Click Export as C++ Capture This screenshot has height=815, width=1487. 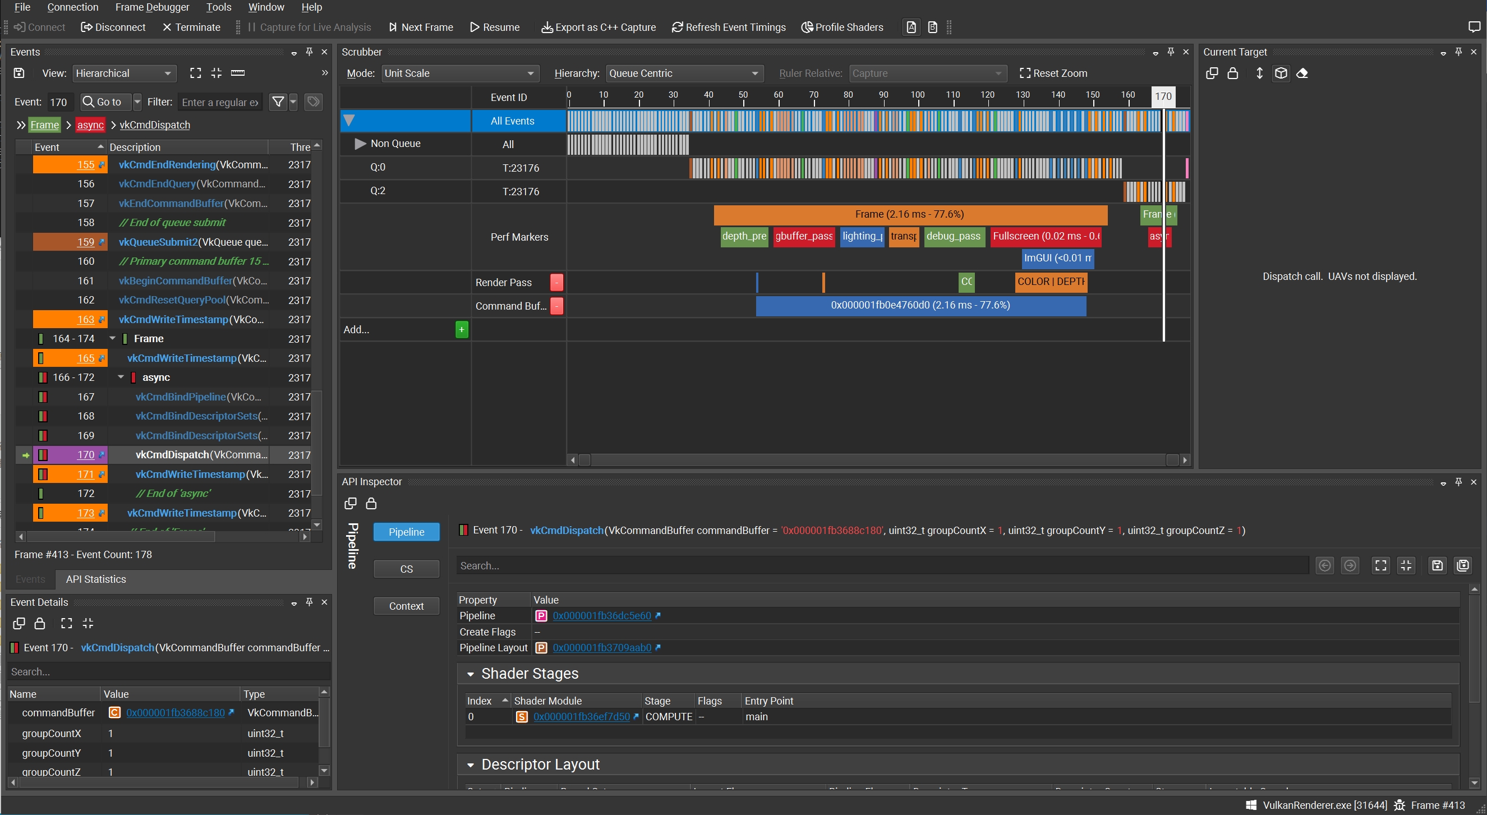(598, 27)
